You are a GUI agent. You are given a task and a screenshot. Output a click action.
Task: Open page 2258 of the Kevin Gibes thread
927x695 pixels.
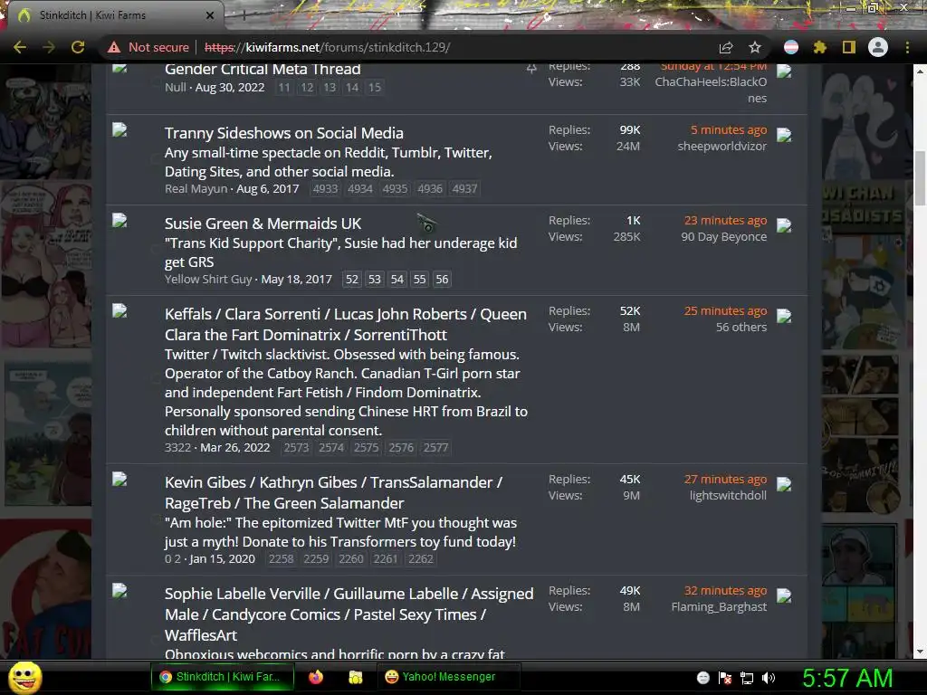click(x=281, y=558)
